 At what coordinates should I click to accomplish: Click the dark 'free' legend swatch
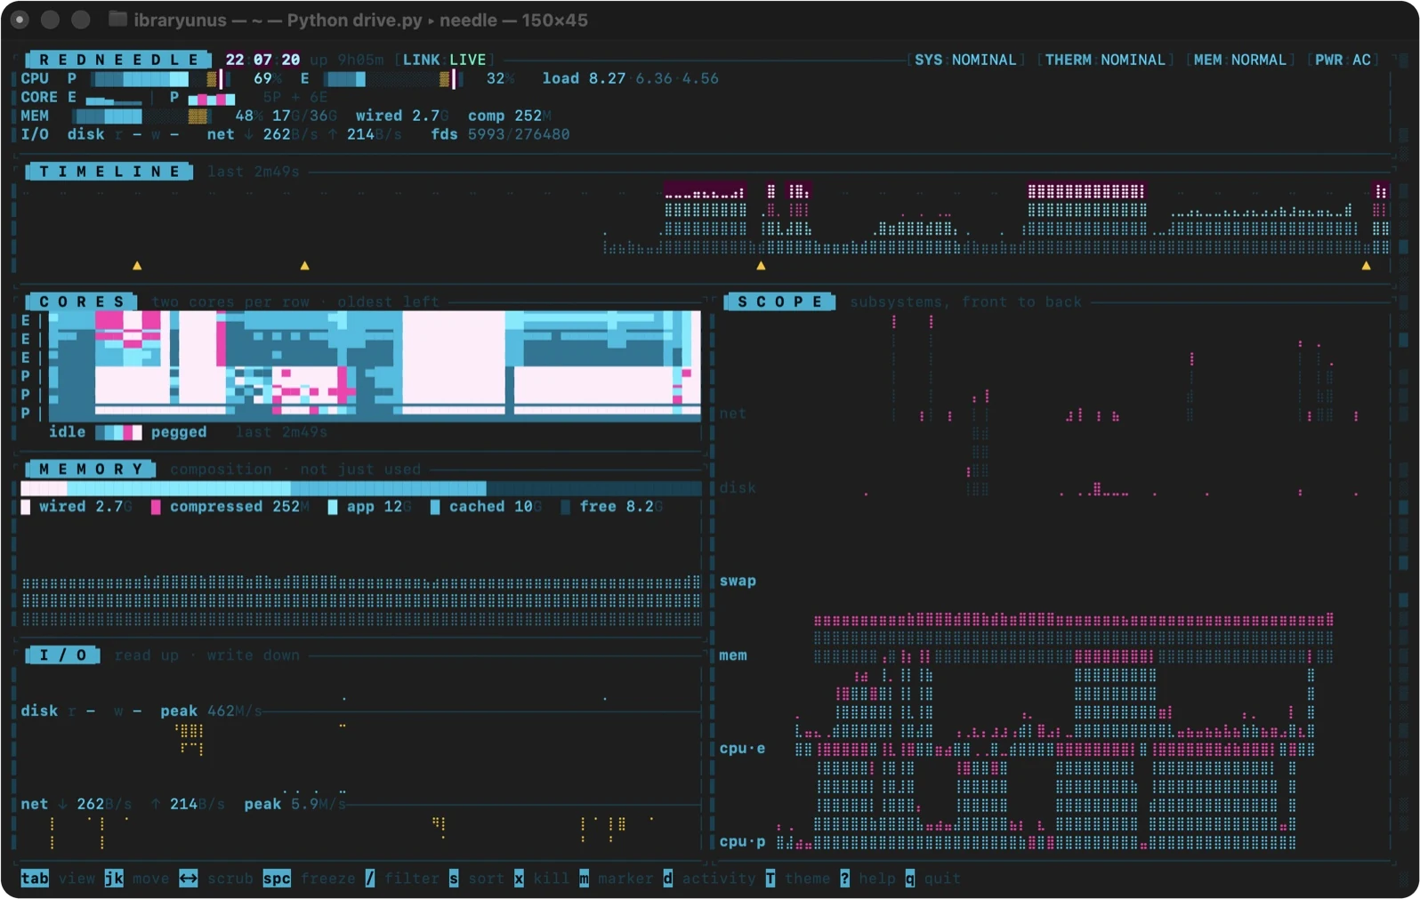(565, 507)
